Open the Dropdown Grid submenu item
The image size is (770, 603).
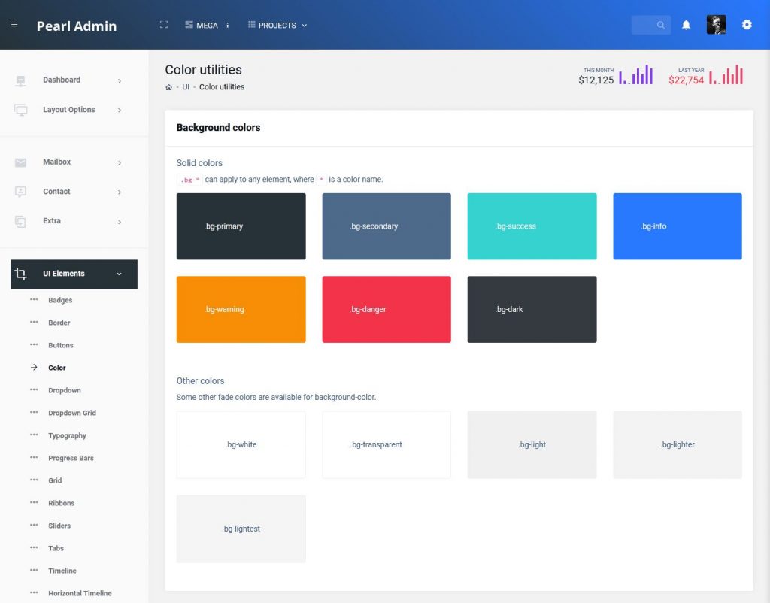click(72, 413)
